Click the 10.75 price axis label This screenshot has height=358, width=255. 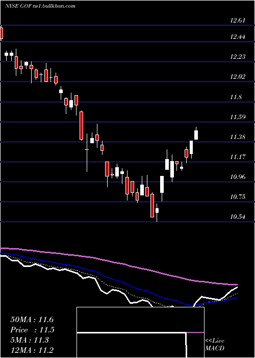tap(238, 197)
